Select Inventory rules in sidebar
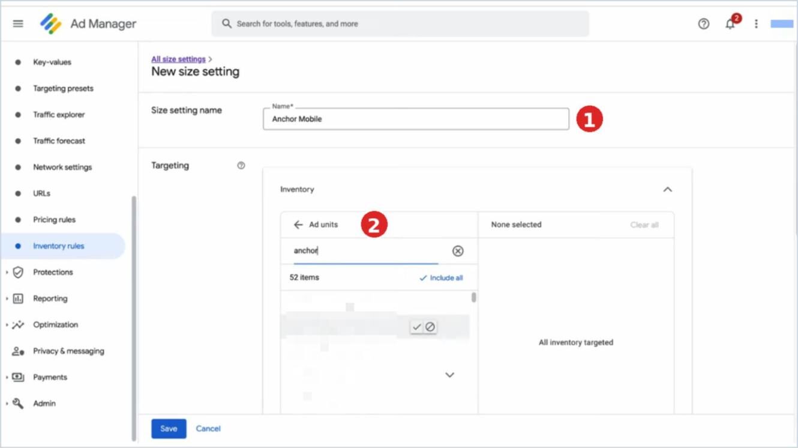 [63, 246]
